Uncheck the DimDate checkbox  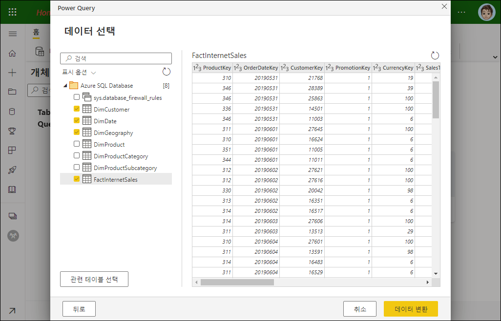click(77, 120)
